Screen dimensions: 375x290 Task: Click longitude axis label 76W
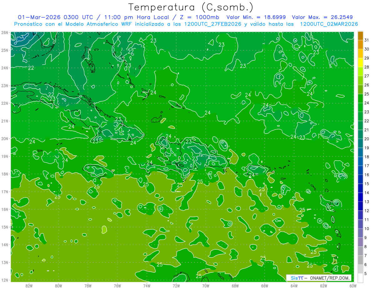[x=117, y=286]
